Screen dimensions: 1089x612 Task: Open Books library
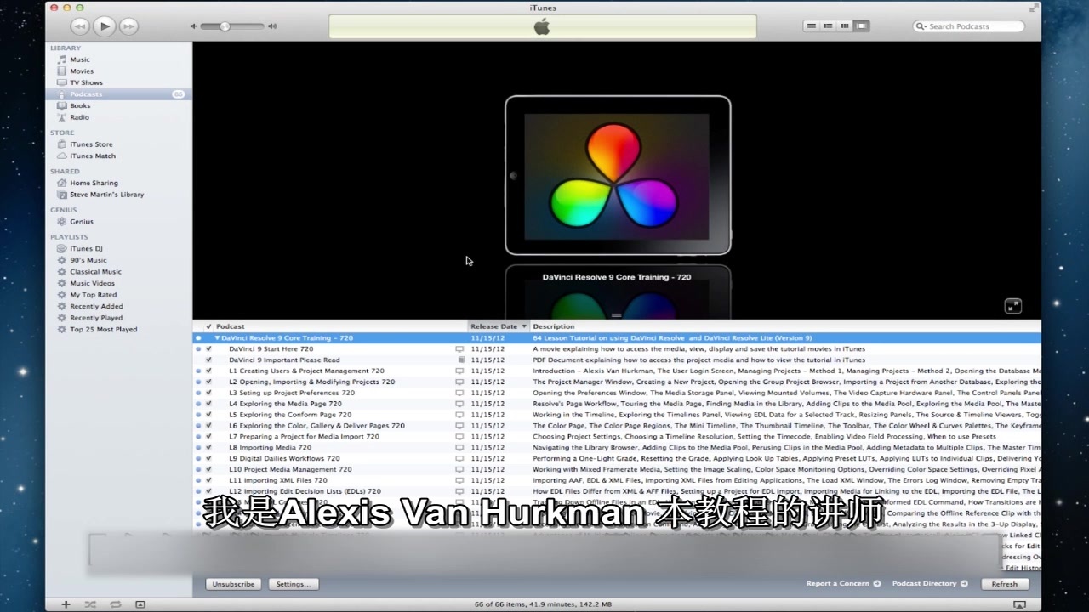coord(80,105)
